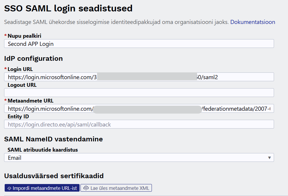Click the cloud download icon on Impordi button

(x=9, y=188)
